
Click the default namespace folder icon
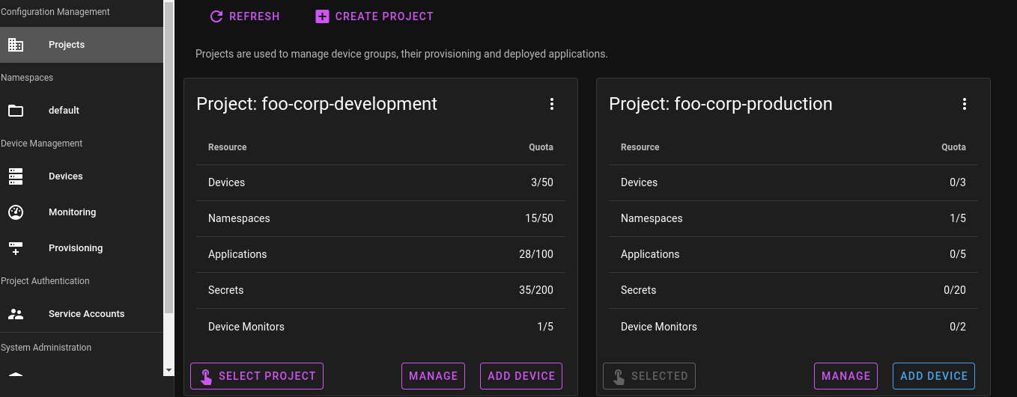pyautogui.click(x=16, y=111)
